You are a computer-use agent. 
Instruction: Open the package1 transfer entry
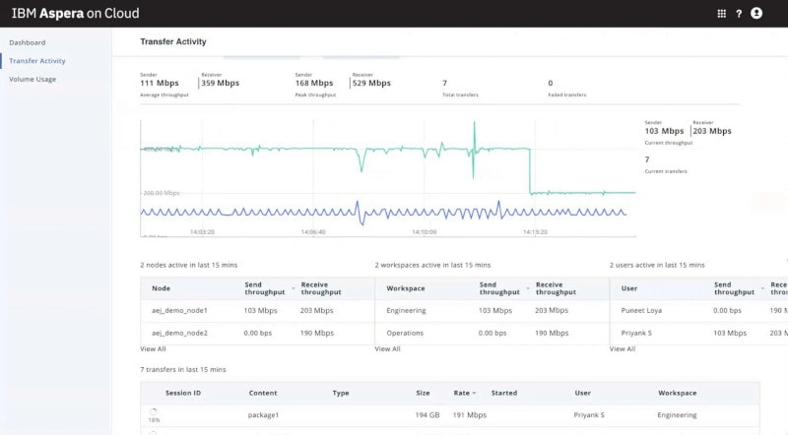[263, 415]
